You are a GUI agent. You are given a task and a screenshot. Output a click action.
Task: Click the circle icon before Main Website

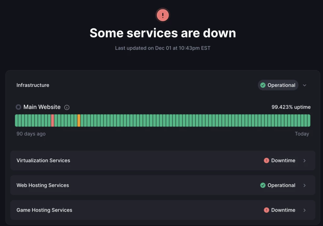tap(19, 107)
